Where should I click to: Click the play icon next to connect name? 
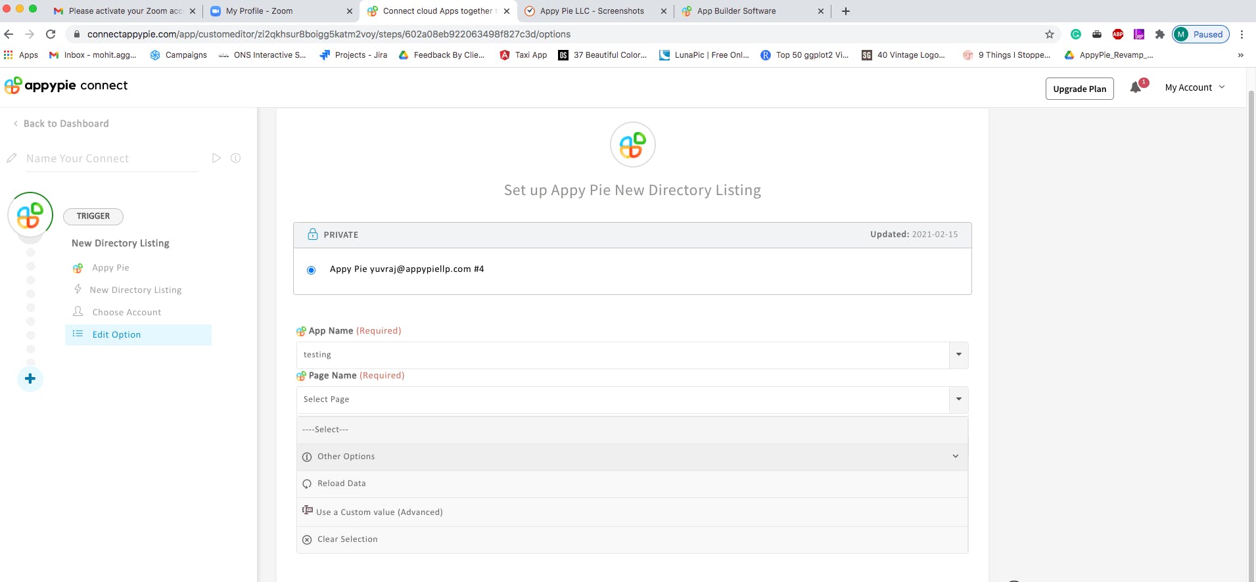pyautogui.click(x=216, y=158)
